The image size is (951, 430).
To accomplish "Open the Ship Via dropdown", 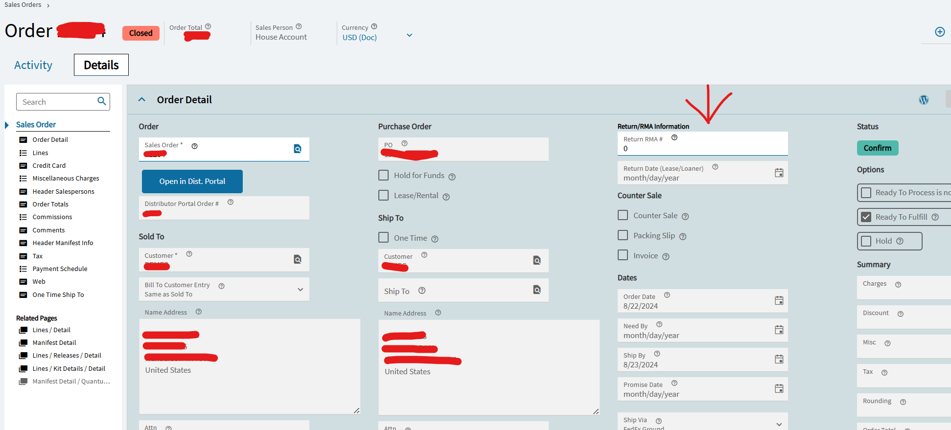I will tap(779, 424).
